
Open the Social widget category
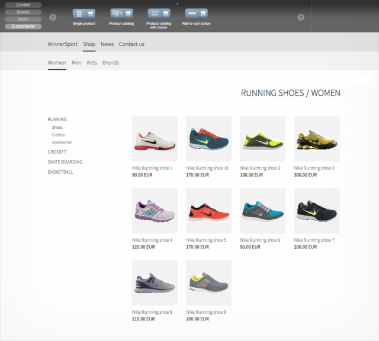23,19
